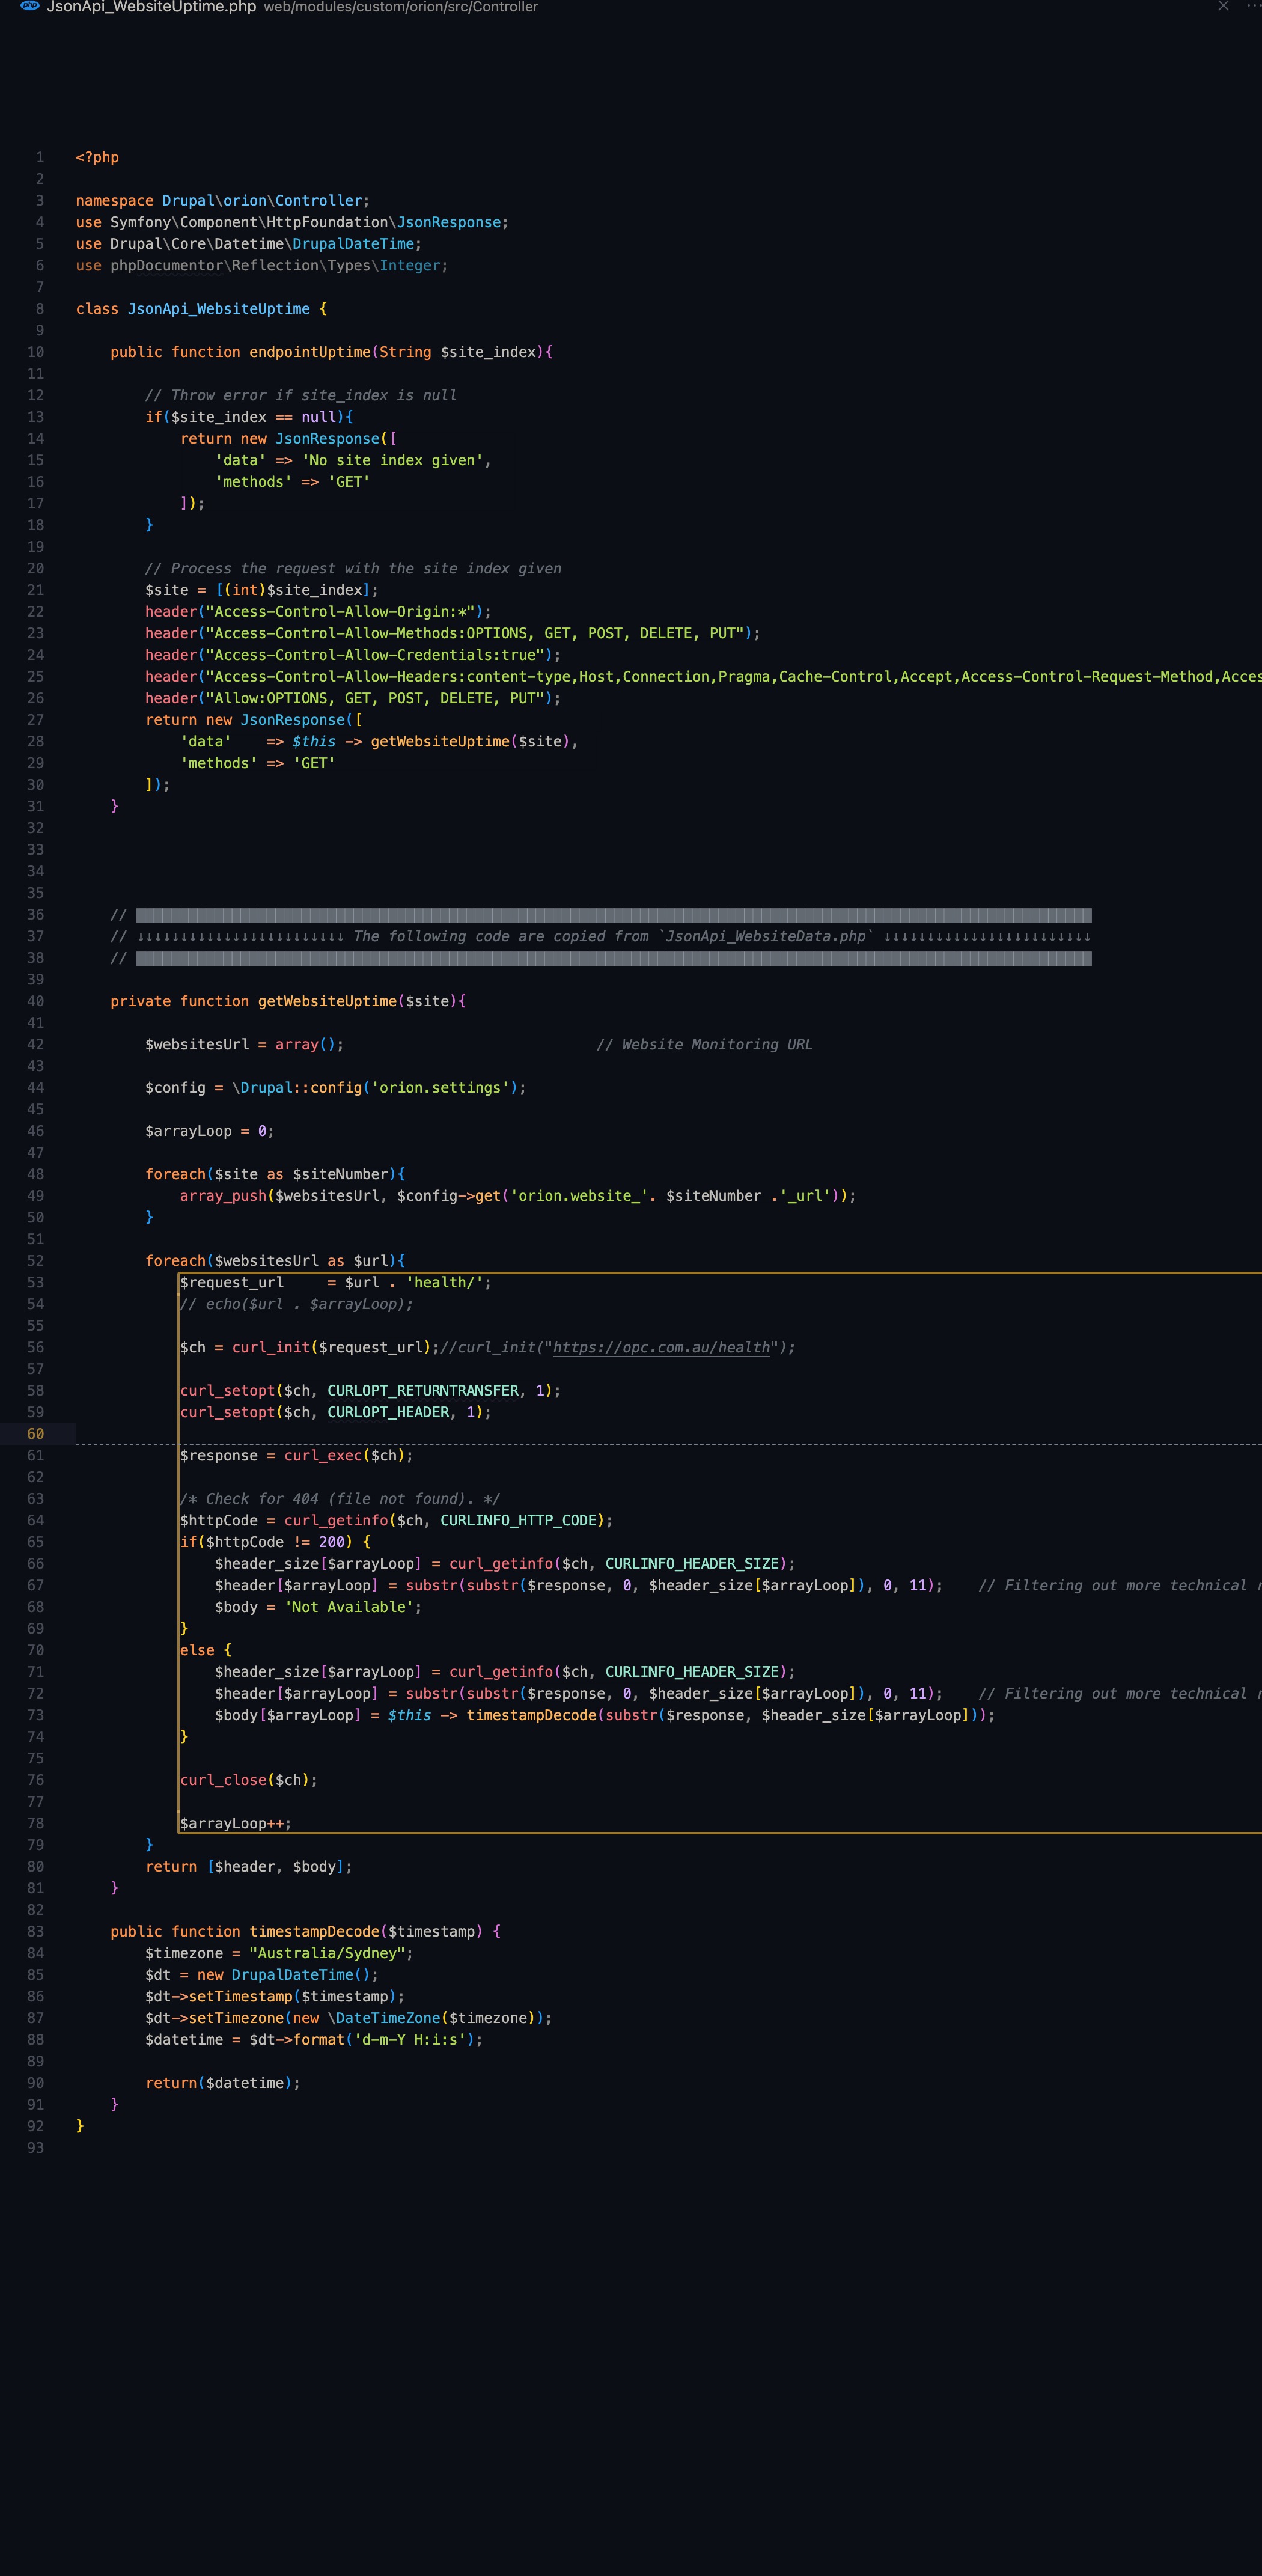Click CURLOPT_RETURNTRANSFER constant
The width and height of the screenshot is (1262, 2576).
[x=423, y=1390]
